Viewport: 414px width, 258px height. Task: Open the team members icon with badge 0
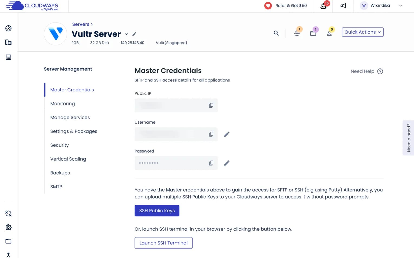coord(329,33)
